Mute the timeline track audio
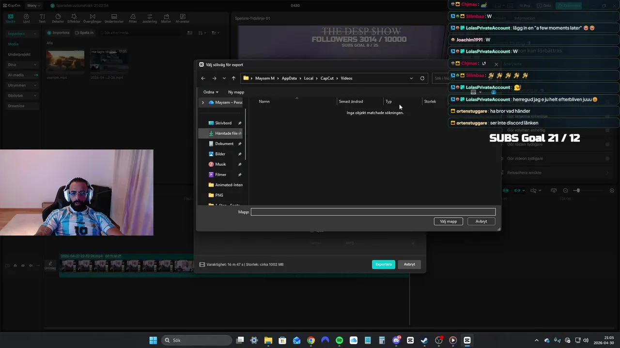The image size is (620, 348). (31, 265)
